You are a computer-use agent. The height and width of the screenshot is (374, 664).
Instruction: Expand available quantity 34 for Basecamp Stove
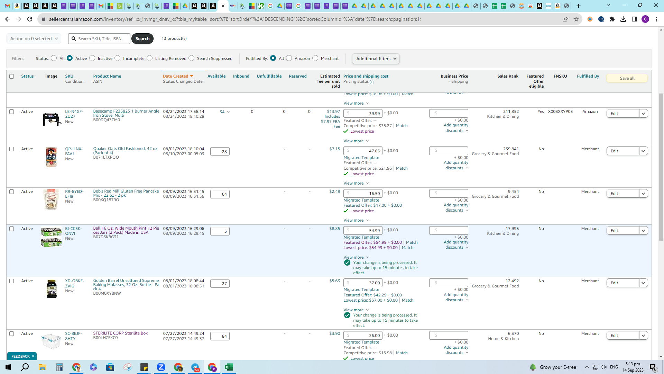tap(224, 112)
